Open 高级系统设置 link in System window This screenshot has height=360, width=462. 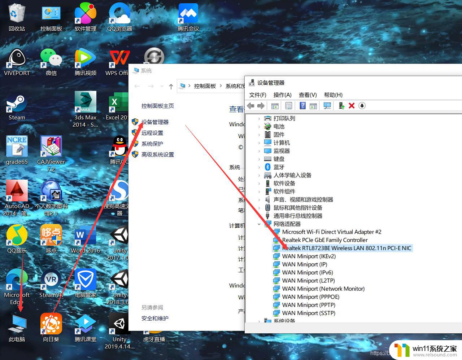click(x=158, y=154)
